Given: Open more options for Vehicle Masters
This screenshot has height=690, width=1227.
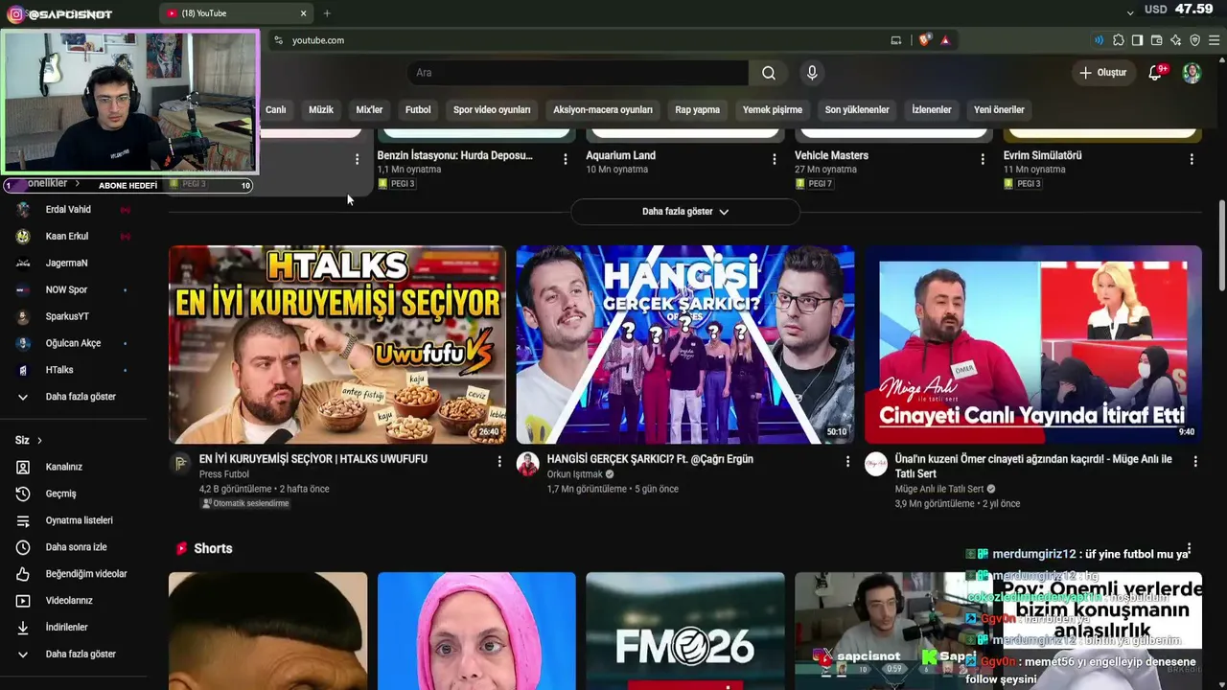Looking at the screenshot, I should click(983, 159).
